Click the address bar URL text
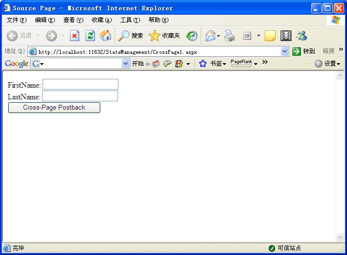Viewport: 347px width, 255px height. [117, 52]
